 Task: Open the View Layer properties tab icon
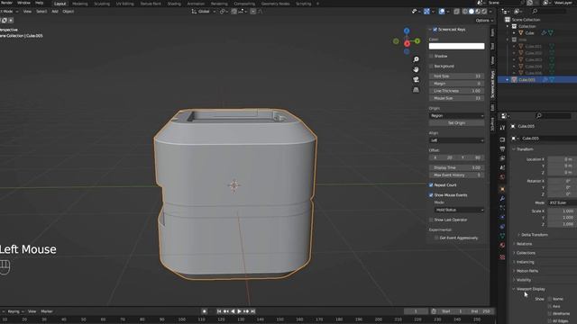coord(502,158)
